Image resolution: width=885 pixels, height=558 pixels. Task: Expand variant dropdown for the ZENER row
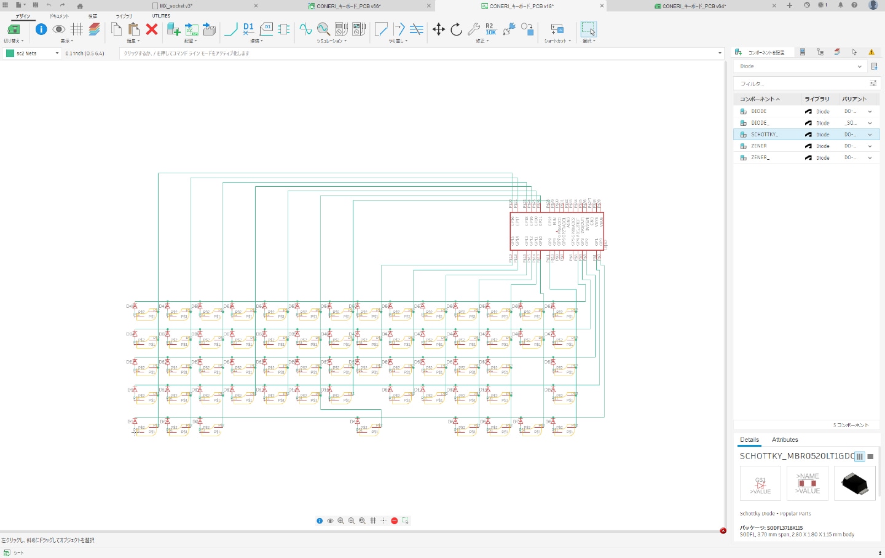(870, 146)
